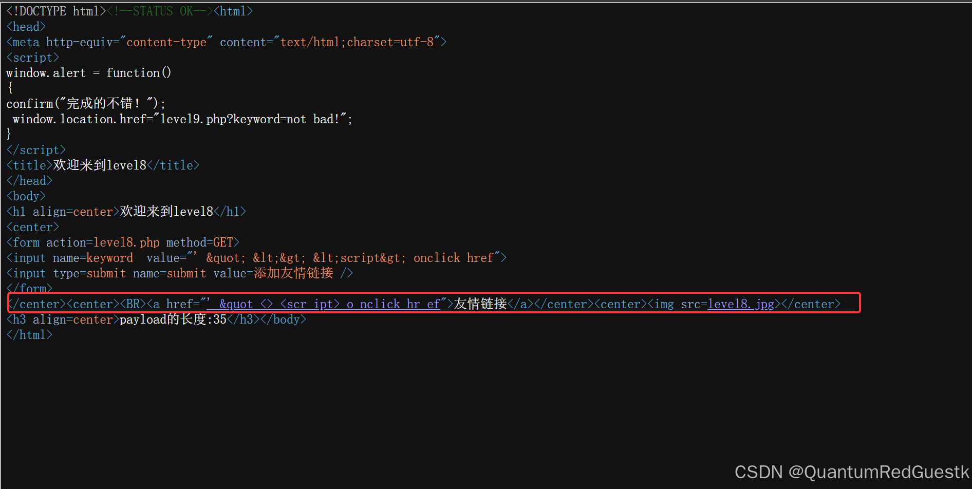Click the 友情链接 anchor text
This screenshot has height=489, width=972.
pos(480,304)
